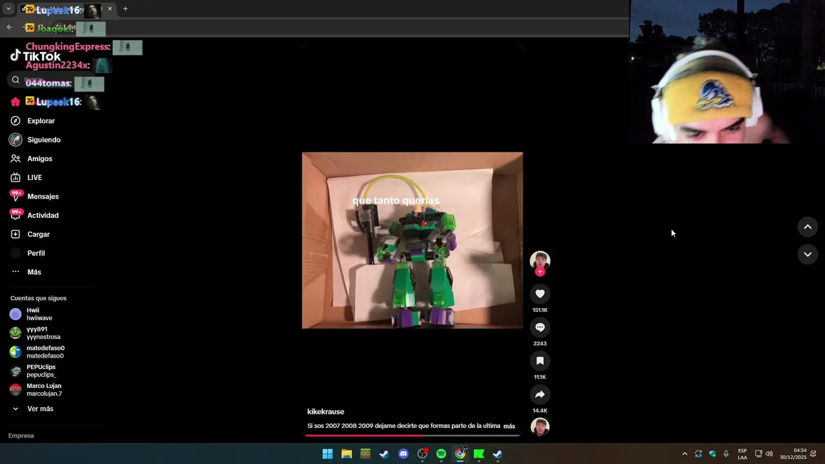Open the green Kick app in taskbar

tap(479, 454)
